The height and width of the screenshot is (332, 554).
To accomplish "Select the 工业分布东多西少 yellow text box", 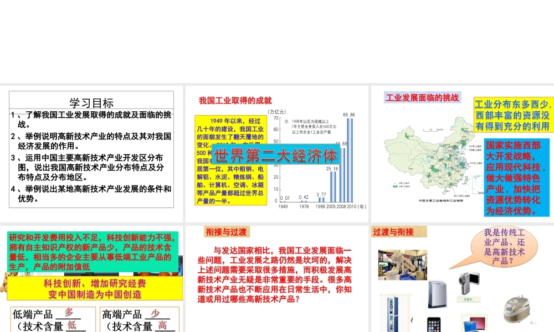I will (513, 115).
